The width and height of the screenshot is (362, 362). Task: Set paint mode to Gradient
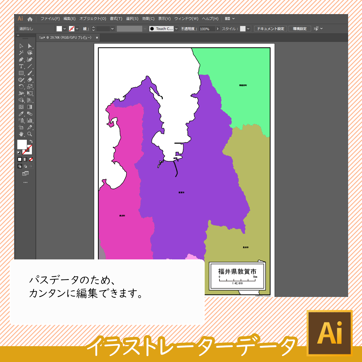tap(25, 160)
